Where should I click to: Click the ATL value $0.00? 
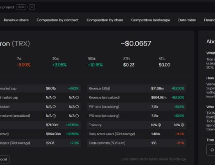point(165,65)
